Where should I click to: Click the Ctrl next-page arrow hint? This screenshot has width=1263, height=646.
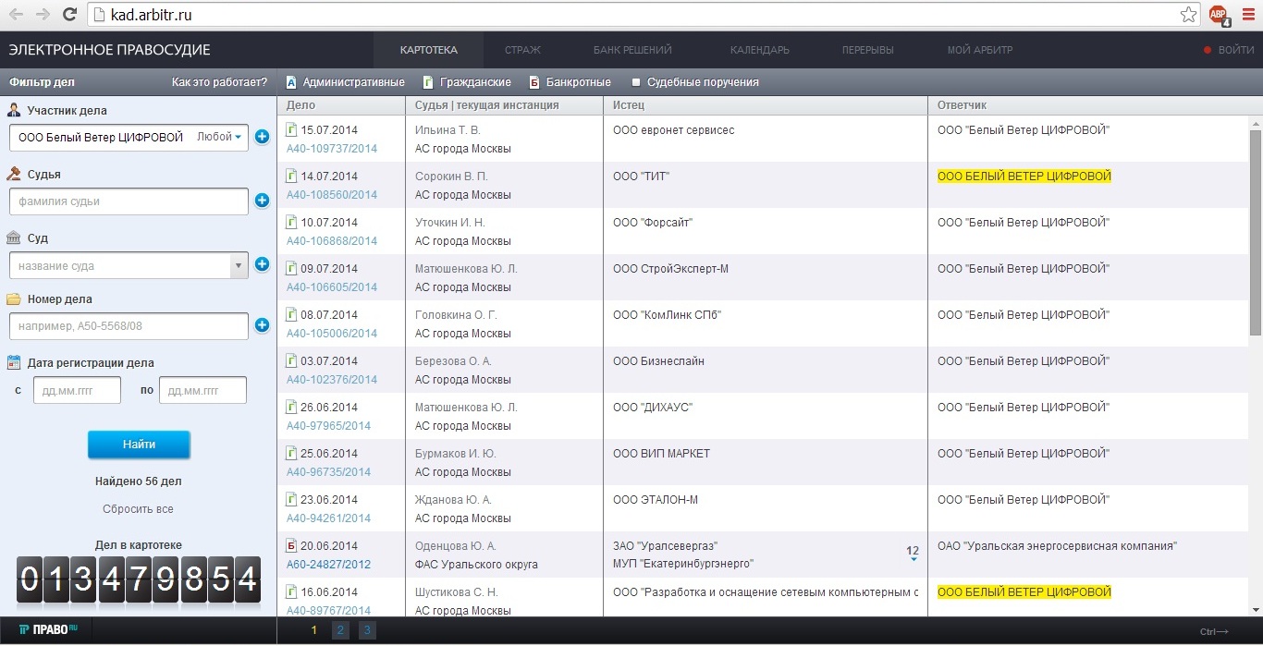pos(1214,632)
